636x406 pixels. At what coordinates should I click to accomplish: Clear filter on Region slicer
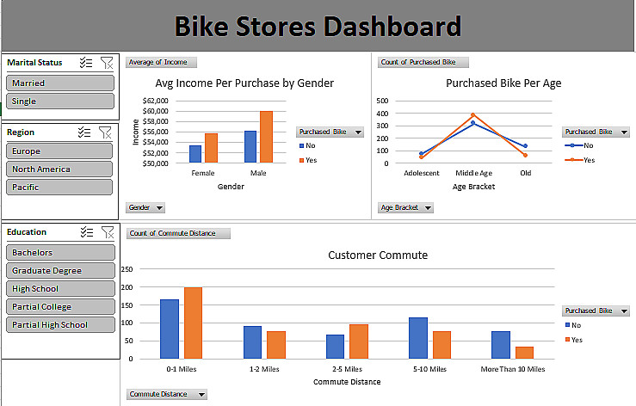(105, 132)
